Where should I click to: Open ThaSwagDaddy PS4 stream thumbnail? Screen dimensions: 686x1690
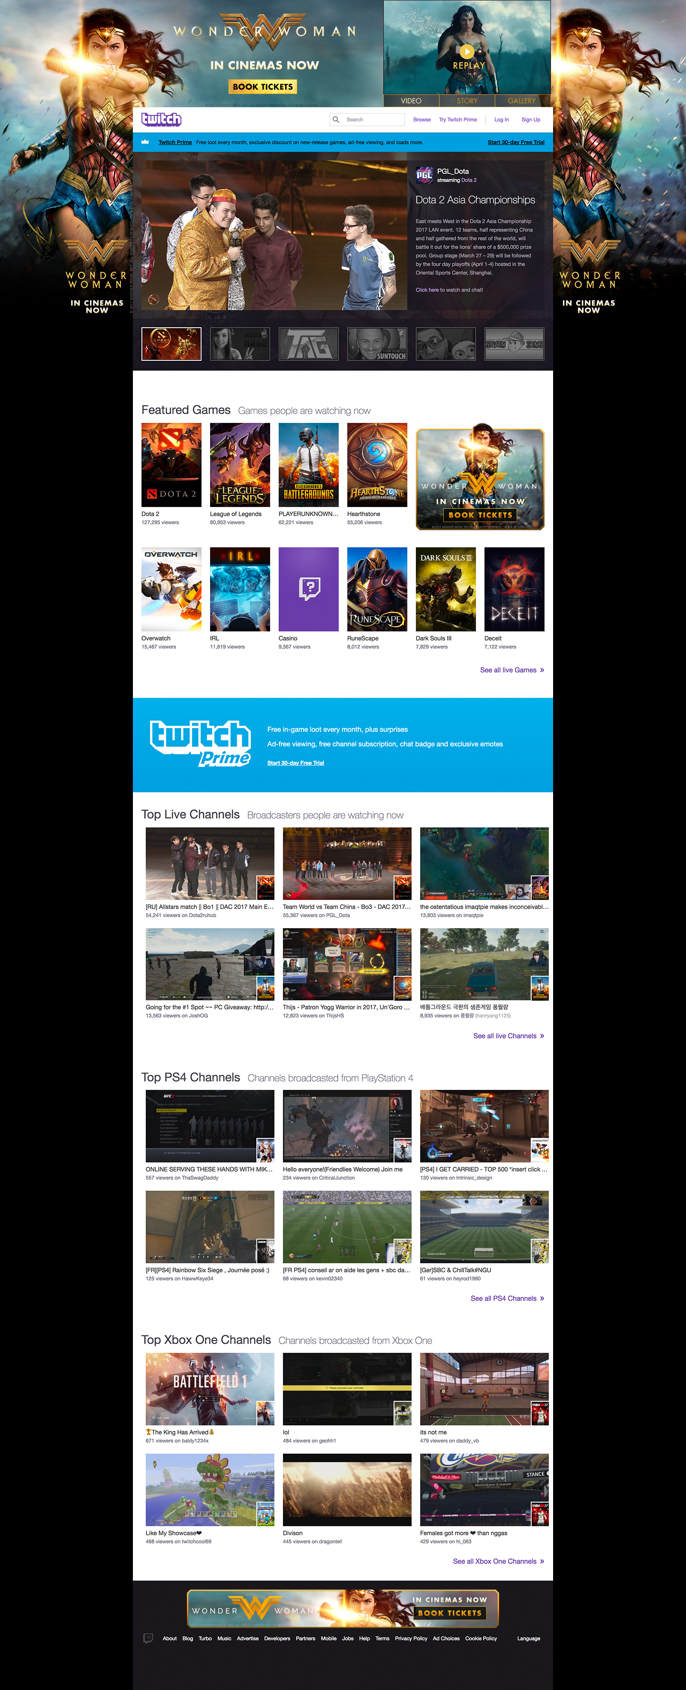click(x=210, y=1126)
